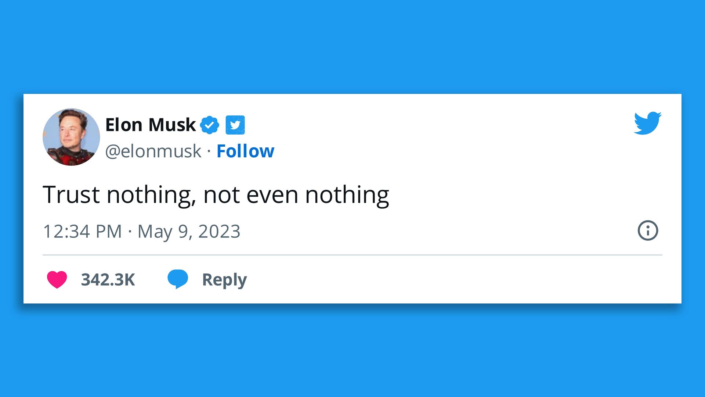This screenshot has height=397, width=705.
Task: Click the square Twitter affiliate badge
Action: click(x=235, y=125)
